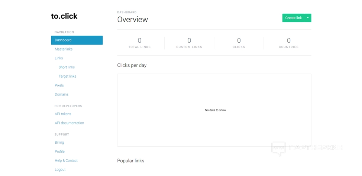Viewport: 362px width, 176px height.
Task: Click the Total Links counter
Action: tap(139, 43)
